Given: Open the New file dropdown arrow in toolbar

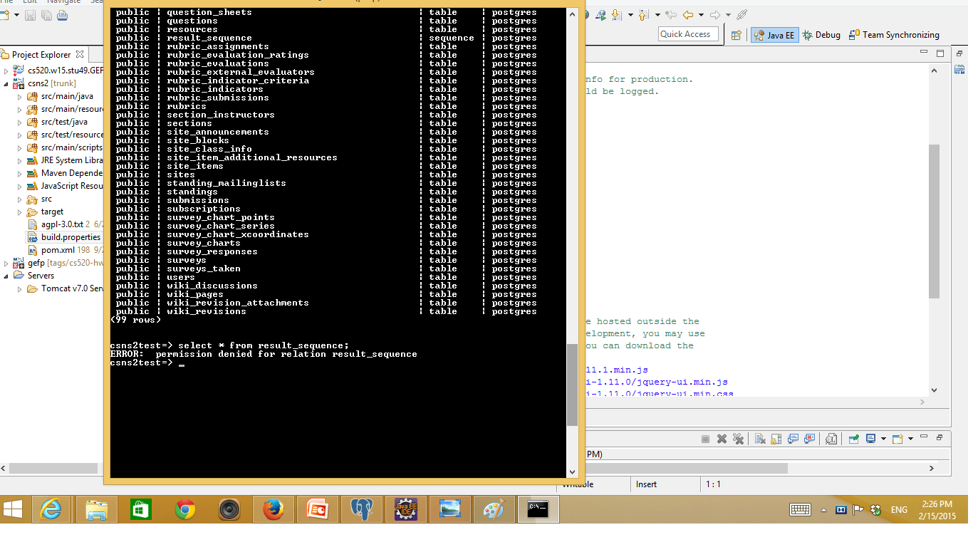Looking at the screenshot, I should 16,15.
